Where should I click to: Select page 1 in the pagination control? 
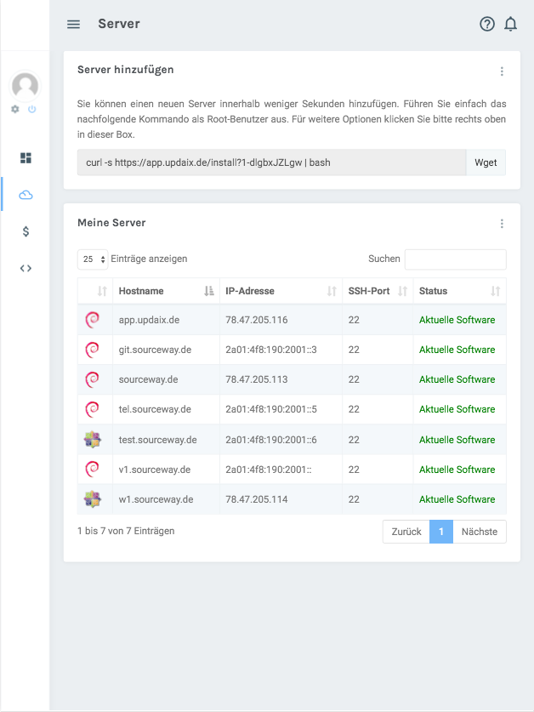(441, 531)
